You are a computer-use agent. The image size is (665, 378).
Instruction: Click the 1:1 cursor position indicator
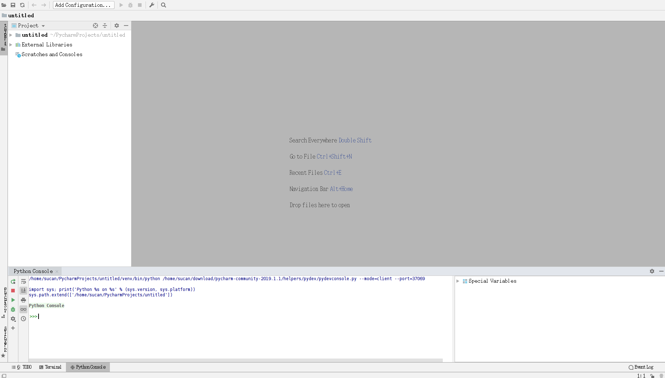(x=641, y=375)
